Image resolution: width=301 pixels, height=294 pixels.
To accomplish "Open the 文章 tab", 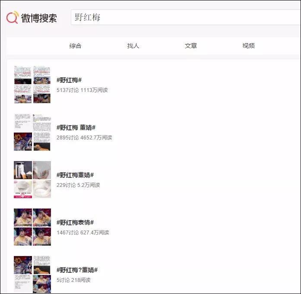I will [191, 46].
